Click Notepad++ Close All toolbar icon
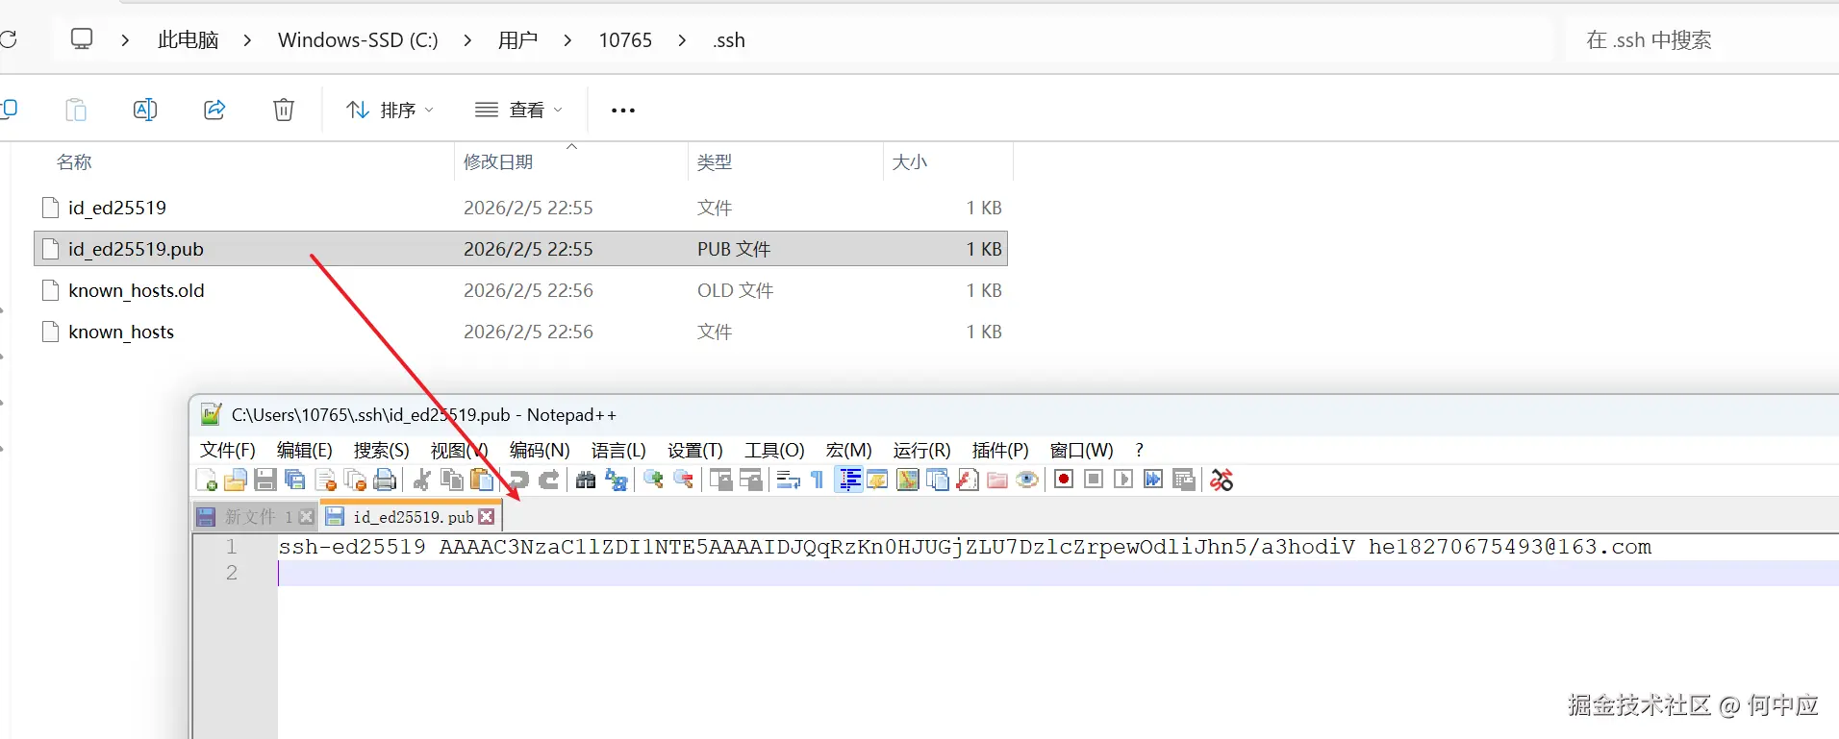 click(356, 480)
